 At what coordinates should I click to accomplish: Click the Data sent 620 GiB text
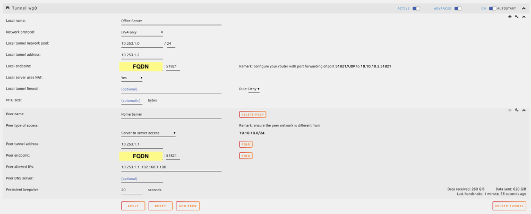click(x=511, y=189)
